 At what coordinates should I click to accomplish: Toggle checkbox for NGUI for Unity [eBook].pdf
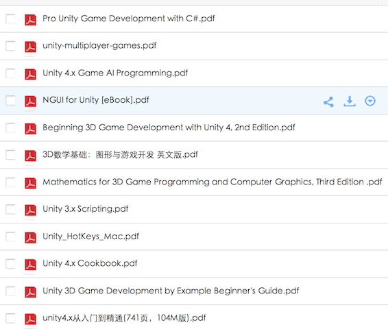(10, 101)
